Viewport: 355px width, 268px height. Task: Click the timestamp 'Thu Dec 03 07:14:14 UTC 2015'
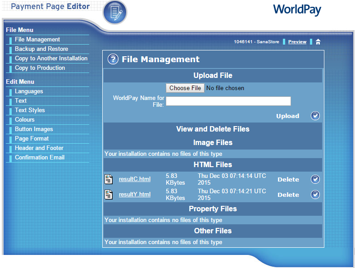[232, 179]
